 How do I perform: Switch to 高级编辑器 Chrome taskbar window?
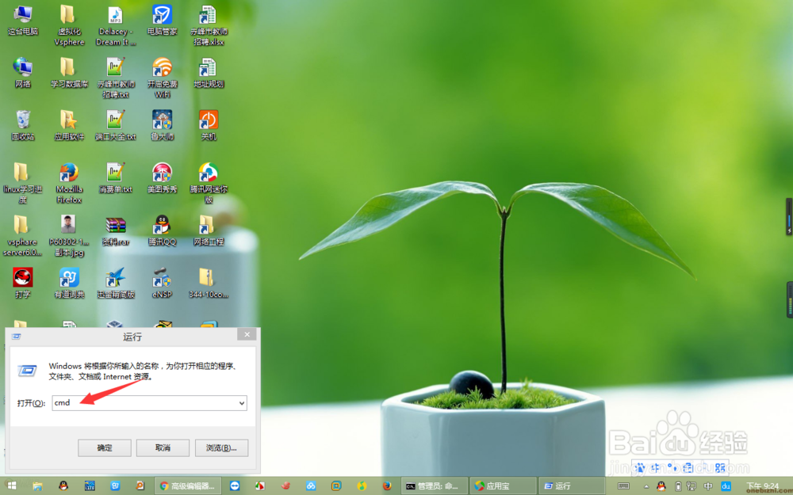click(188, 486)
